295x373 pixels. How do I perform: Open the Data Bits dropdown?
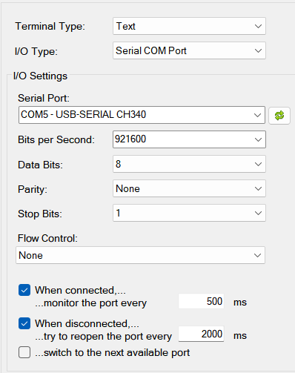tap(189, 164)
